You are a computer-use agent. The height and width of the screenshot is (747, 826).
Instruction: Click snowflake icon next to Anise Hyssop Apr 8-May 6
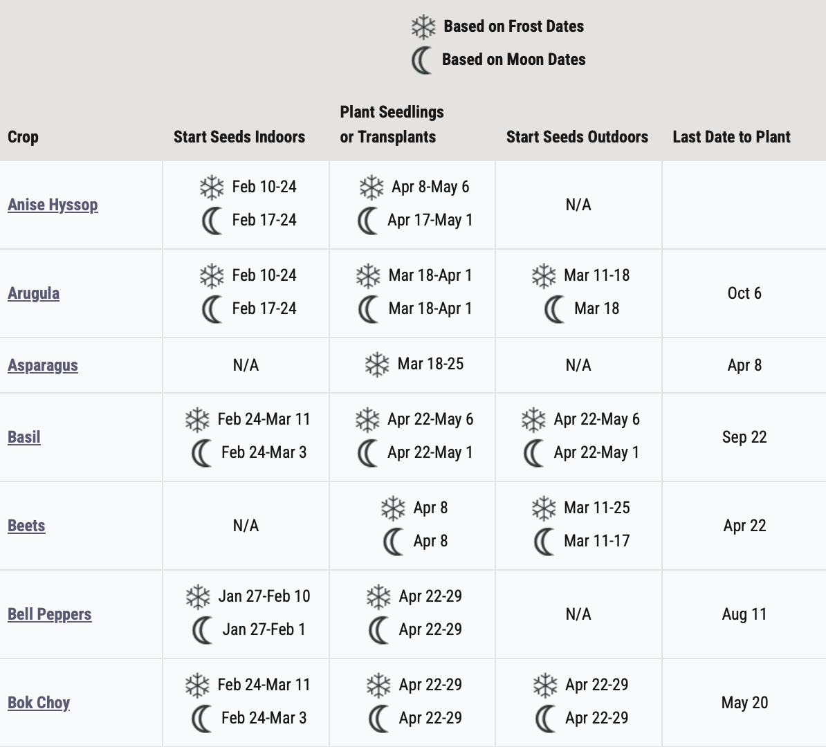tap(371, 187)
